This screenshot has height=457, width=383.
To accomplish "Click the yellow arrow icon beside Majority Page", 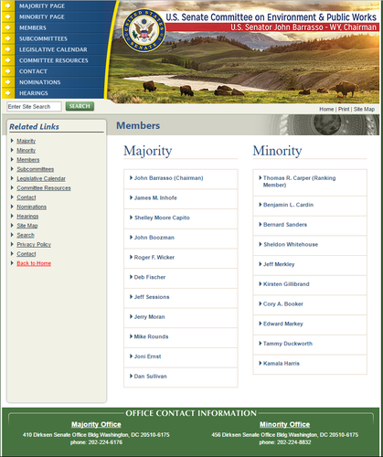I will click(8, 5).
